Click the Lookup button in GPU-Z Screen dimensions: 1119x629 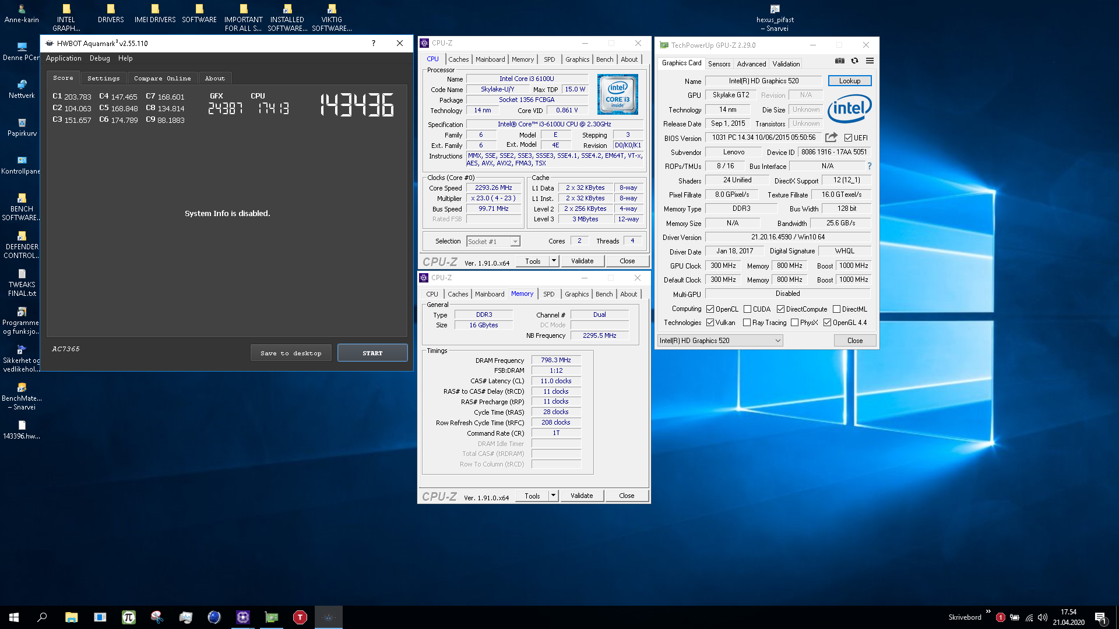click(x=849, y=81)
